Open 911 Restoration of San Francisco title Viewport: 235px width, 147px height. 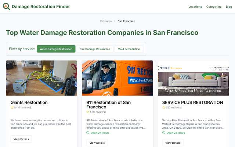[109, 105]
